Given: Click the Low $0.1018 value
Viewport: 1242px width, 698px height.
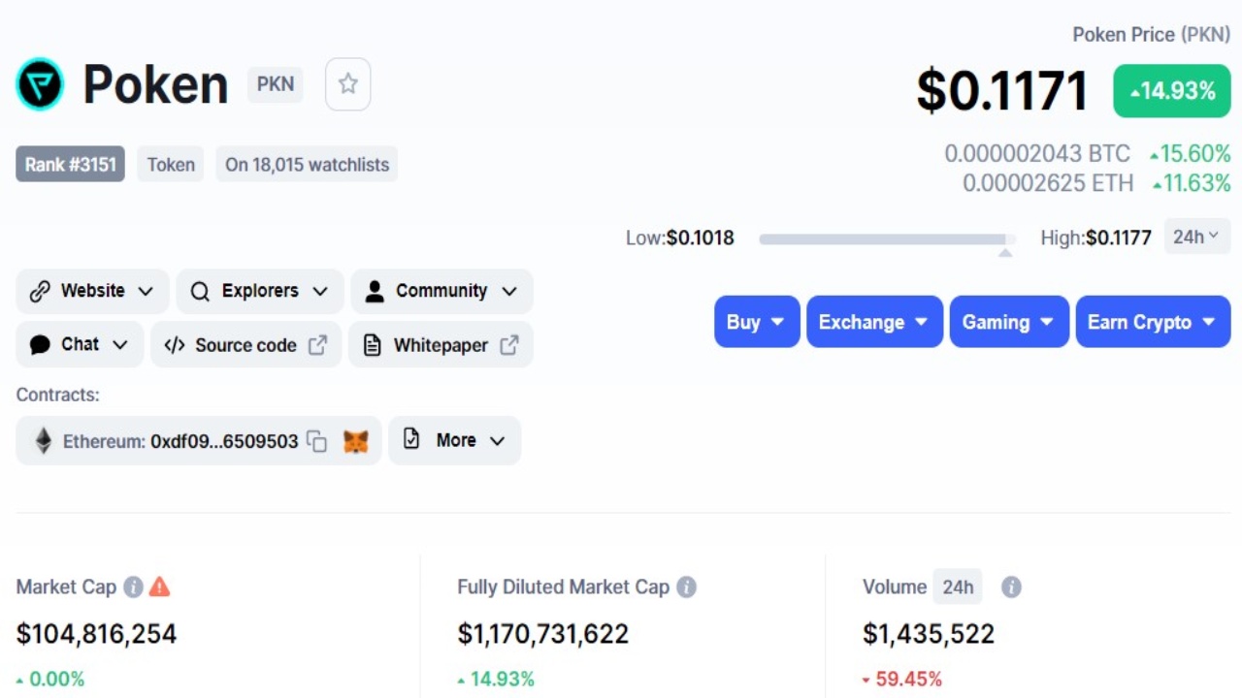Looking at the screenshot, I should coord(700,238).
